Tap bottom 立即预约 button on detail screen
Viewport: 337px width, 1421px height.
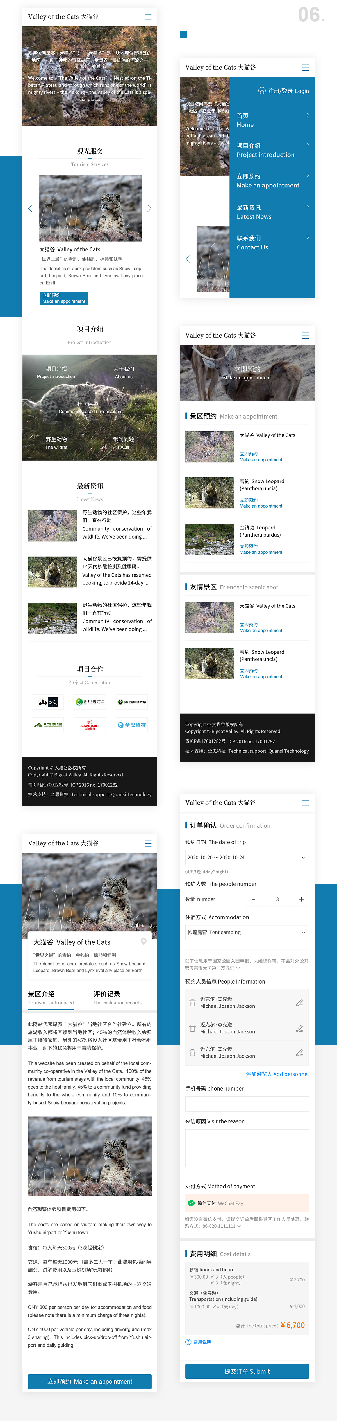click(x=90, y=1381)
